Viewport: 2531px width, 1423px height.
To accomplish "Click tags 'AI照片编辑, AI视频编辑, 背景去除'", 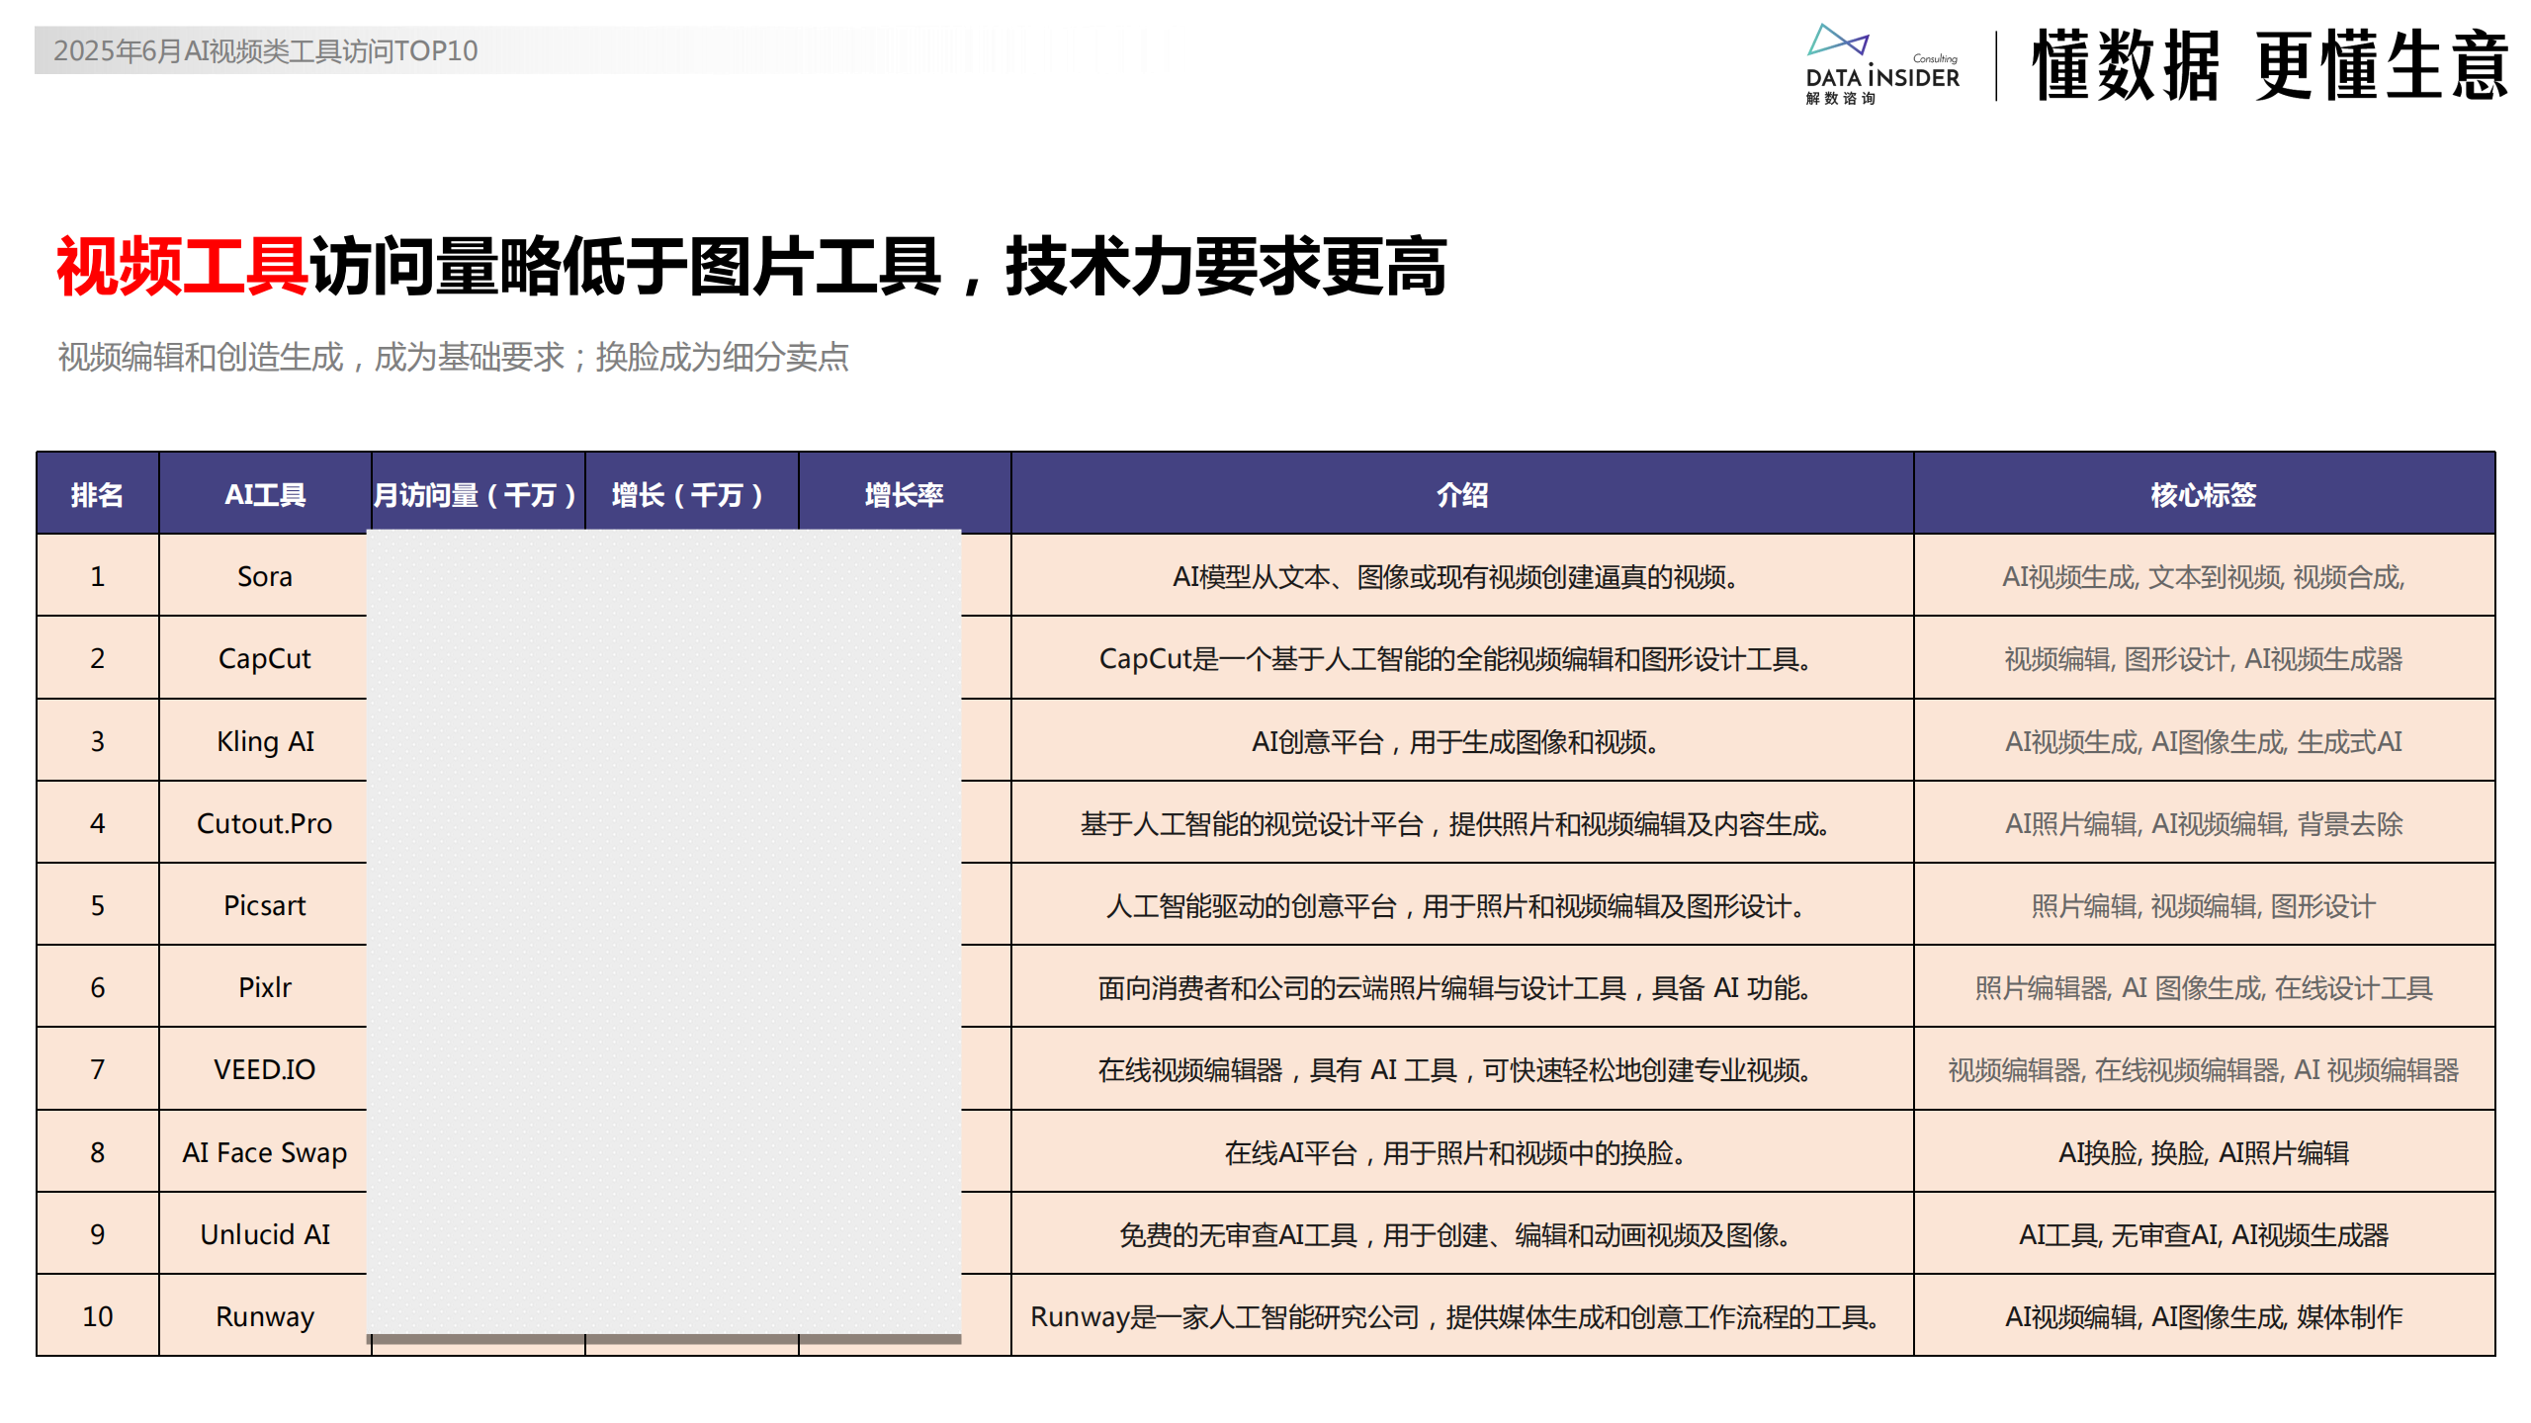I will tap(2204, 824).
